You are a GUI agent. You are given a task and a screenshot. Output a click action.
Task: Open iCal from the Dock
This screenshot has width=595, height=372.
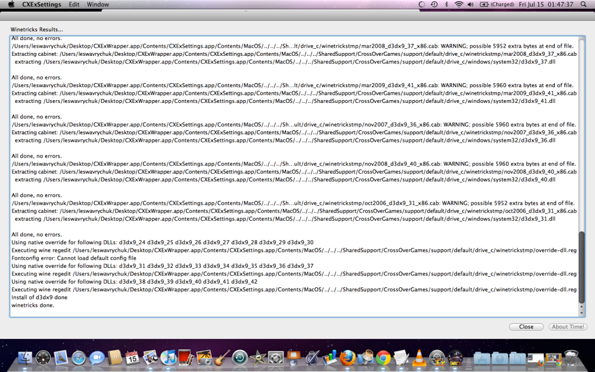coord(132,358)
